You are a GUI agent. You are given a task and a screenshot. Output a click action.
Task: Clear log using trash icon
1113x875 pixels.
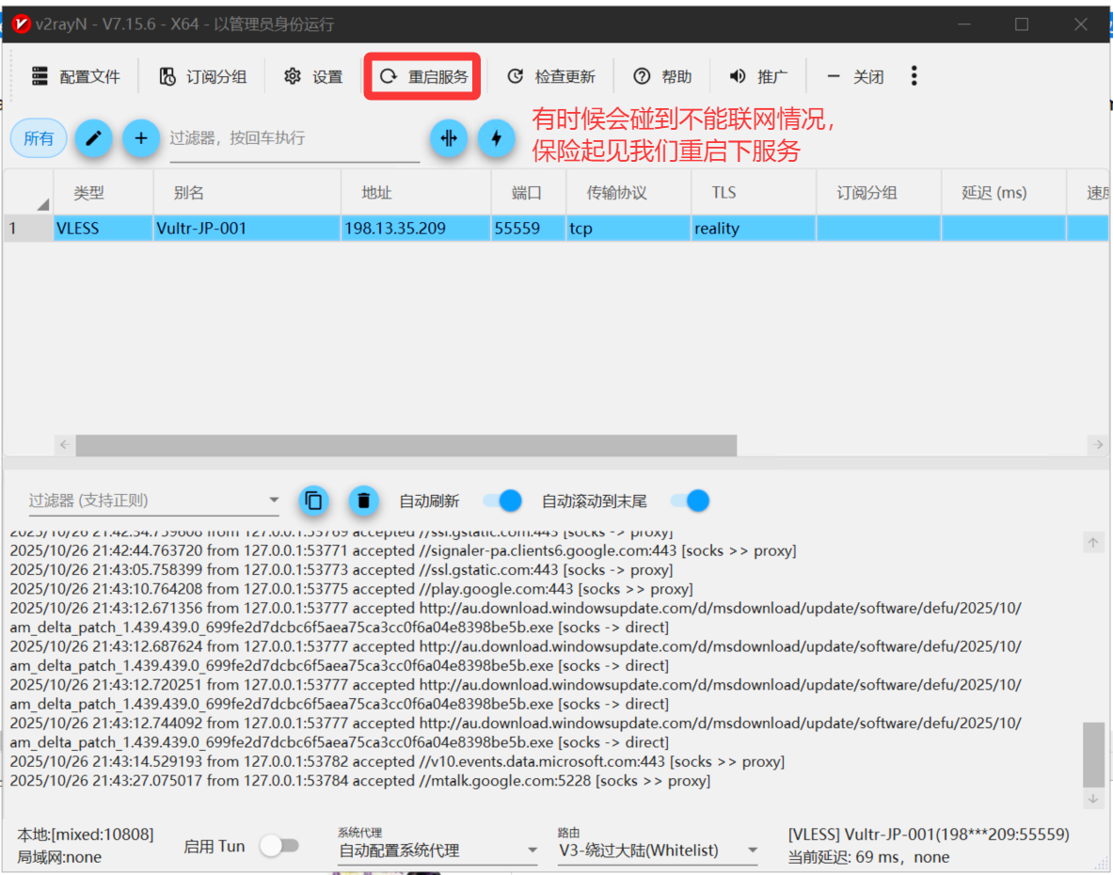pos(364,501)
